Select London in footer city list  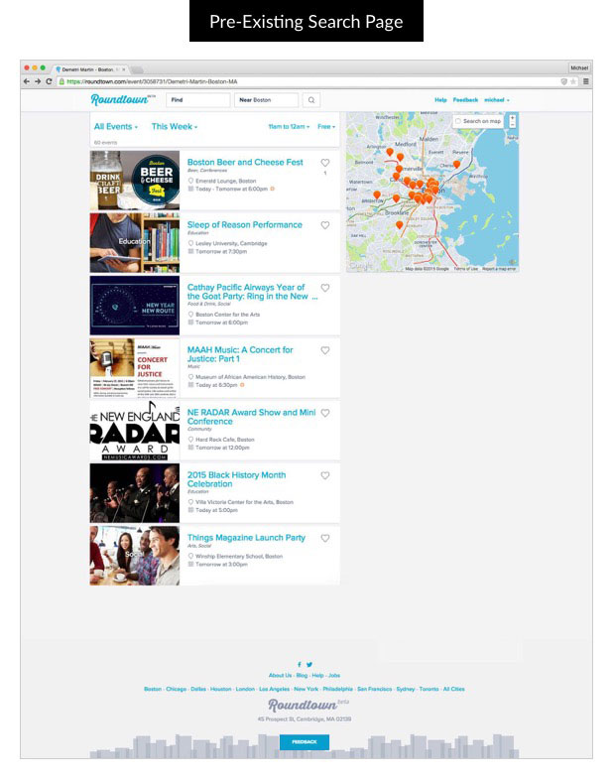coord(245,689)
